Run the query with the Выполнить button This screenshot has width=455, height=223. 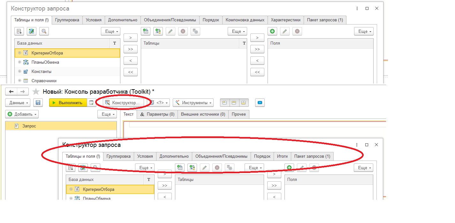tap(68, 103)
